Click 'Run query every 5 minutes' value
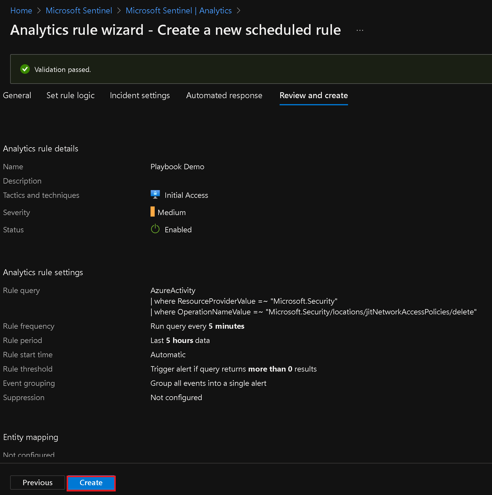Image resolution: width=492 pixels, height=495 pixels. (x=197, y=326)
